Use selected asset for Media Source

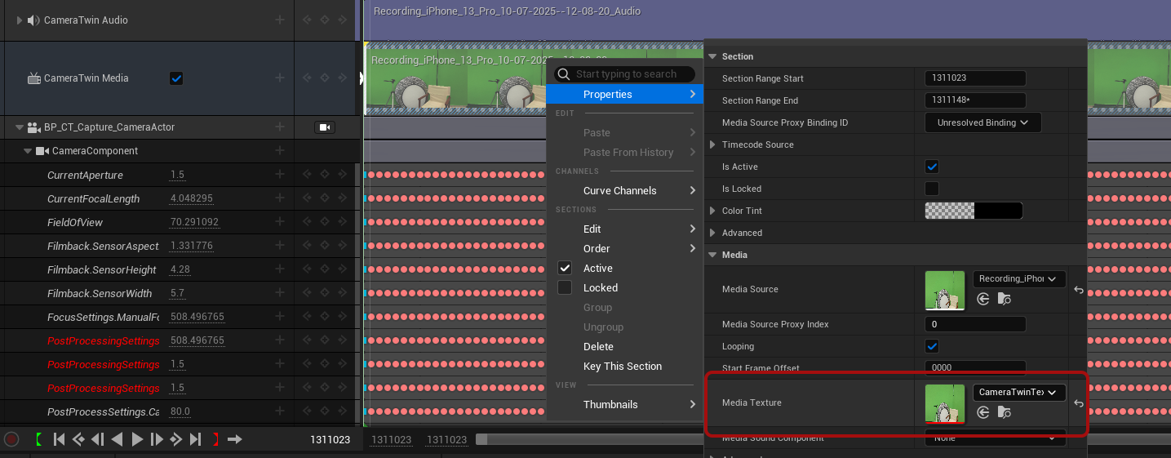(x=982, y=300)
